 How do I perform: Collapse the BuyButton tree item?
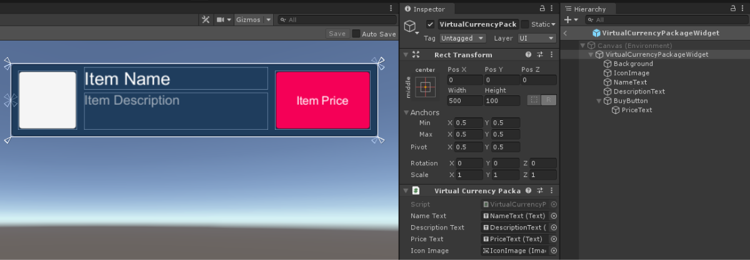pos(599,101)
